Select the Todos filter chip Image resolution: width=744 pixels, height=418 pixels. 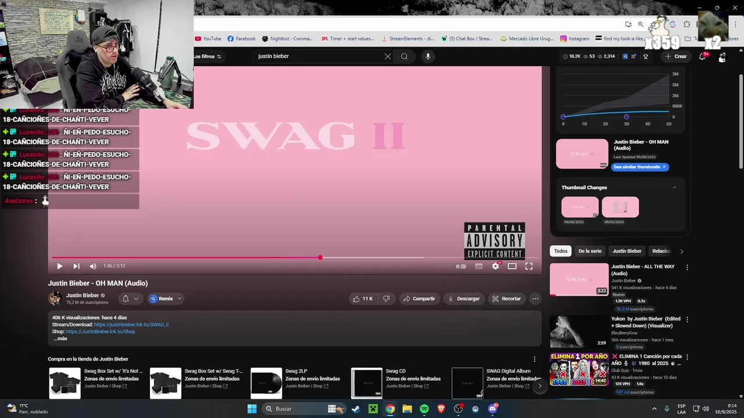pos(560,251)
